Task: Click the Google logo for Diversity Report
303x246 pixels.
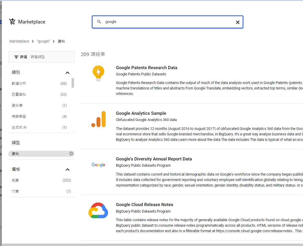Action: tap(98, 165)
